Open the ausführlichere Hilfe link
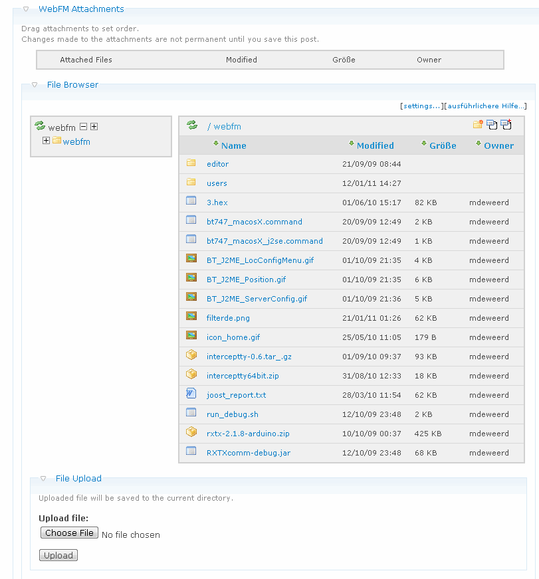The height and width of the screenshot is (579, 539). click(x=485, y=106)
